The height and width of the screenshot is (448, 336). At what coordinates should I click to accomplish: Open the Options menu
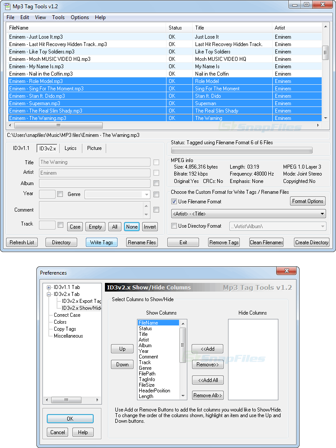click(x=80, y=17)
